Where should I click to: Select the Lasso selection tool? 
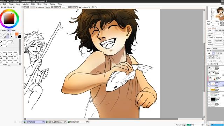(1, 34)
